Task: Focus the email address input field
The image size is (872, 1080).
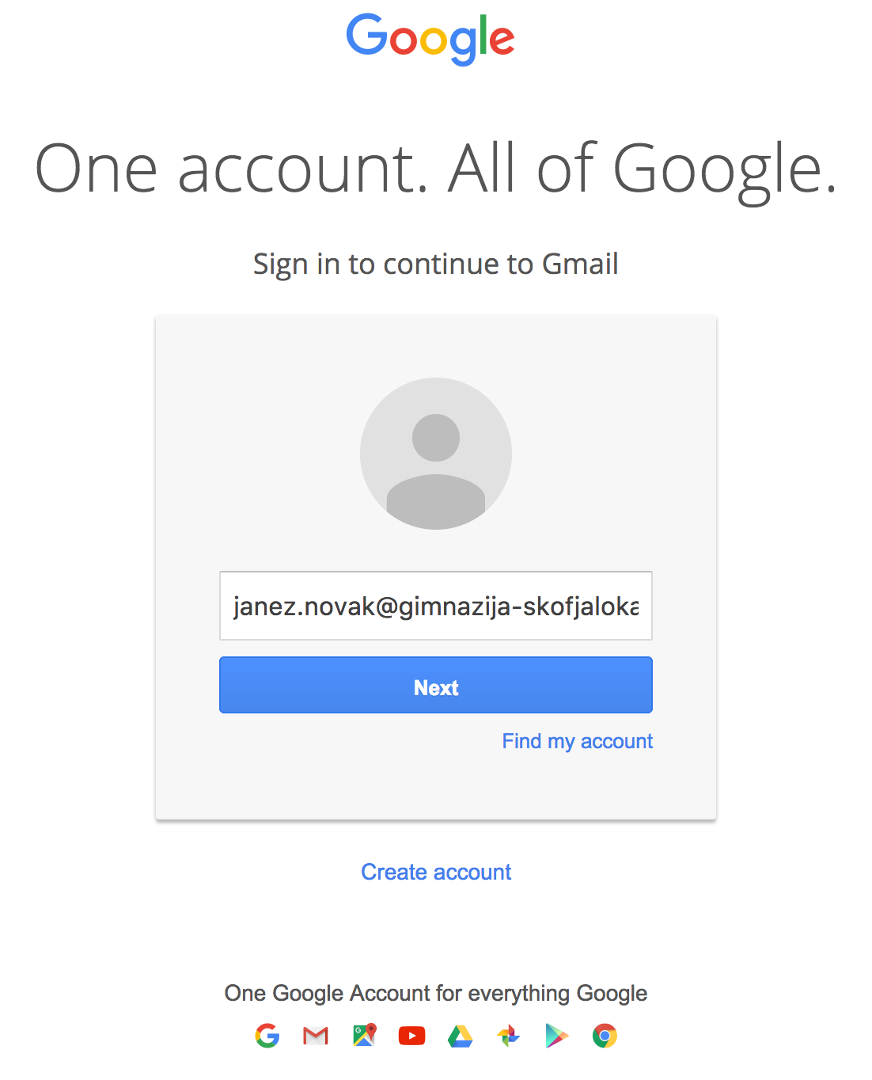Action: (x=436, y=606)
